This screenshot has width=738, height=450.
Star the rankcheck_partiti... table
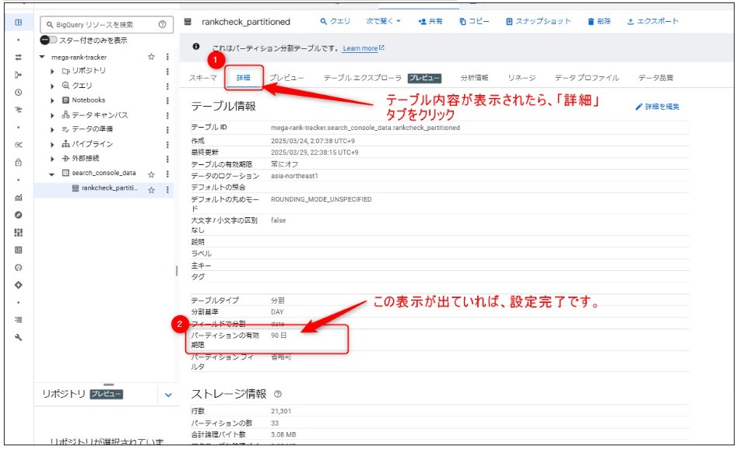pyautogui.click(x=151, y=190)
